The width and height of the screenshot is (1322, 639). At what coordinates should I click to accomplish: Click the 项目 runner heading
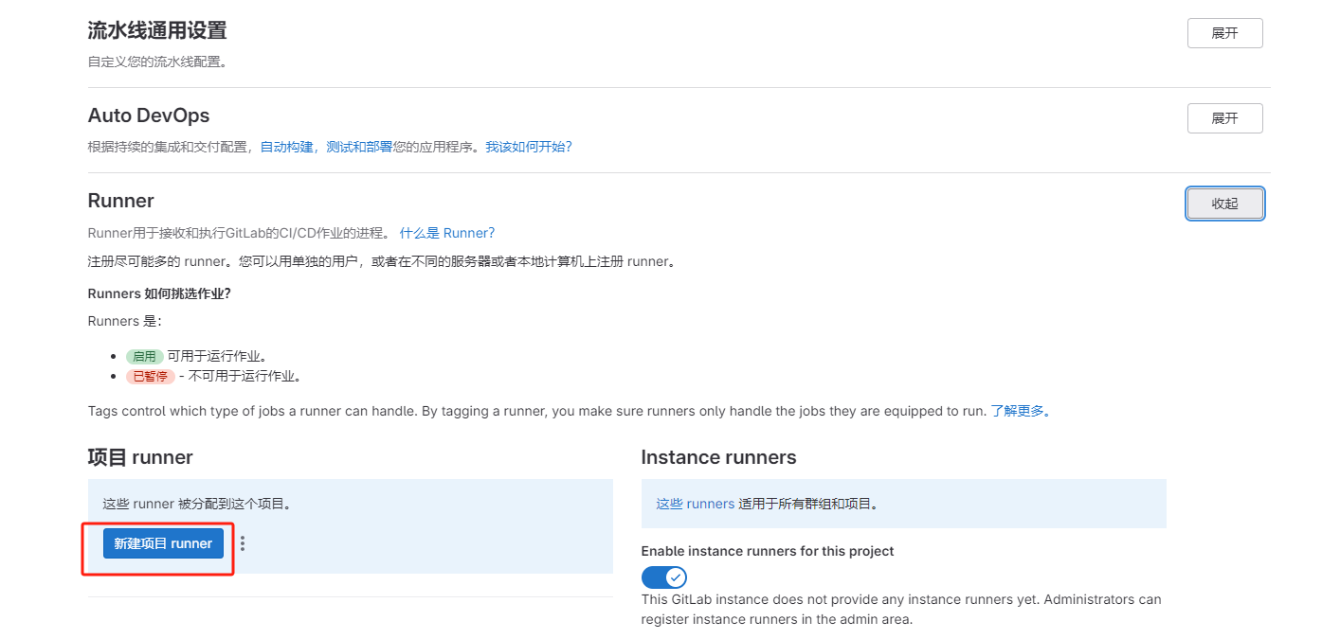[x=139, y=456]
